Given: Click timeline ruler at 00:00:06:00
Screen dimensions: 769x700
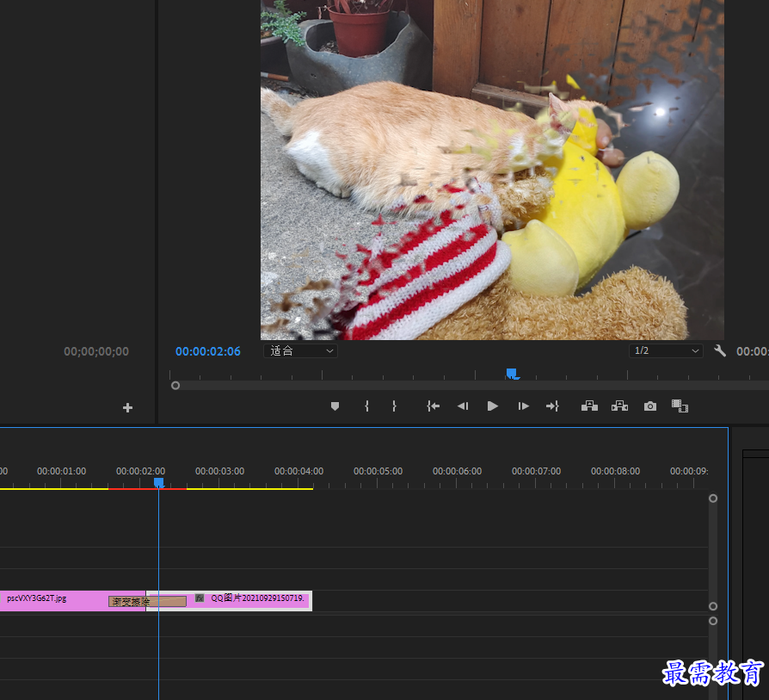Looking at the screenshot, I should coord(457,471).
